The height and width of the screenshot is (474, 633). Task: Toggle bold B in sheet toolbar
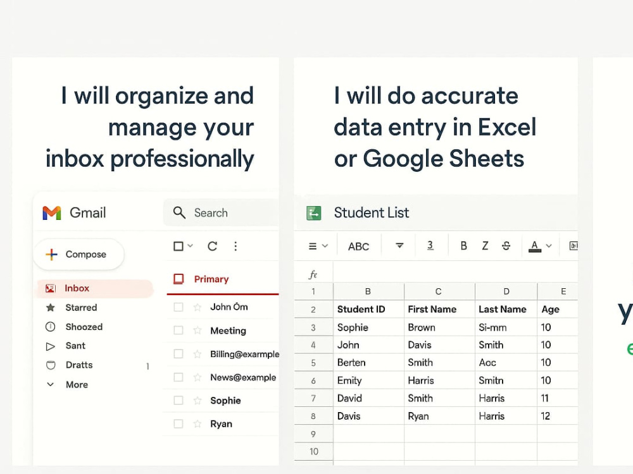point(464,246)
